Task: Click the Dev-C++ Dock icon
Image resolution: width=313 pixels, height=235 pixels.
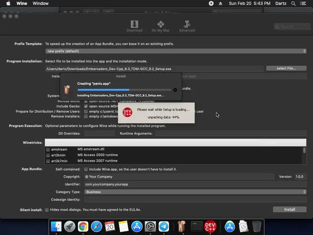Action: tap(210, 226)
